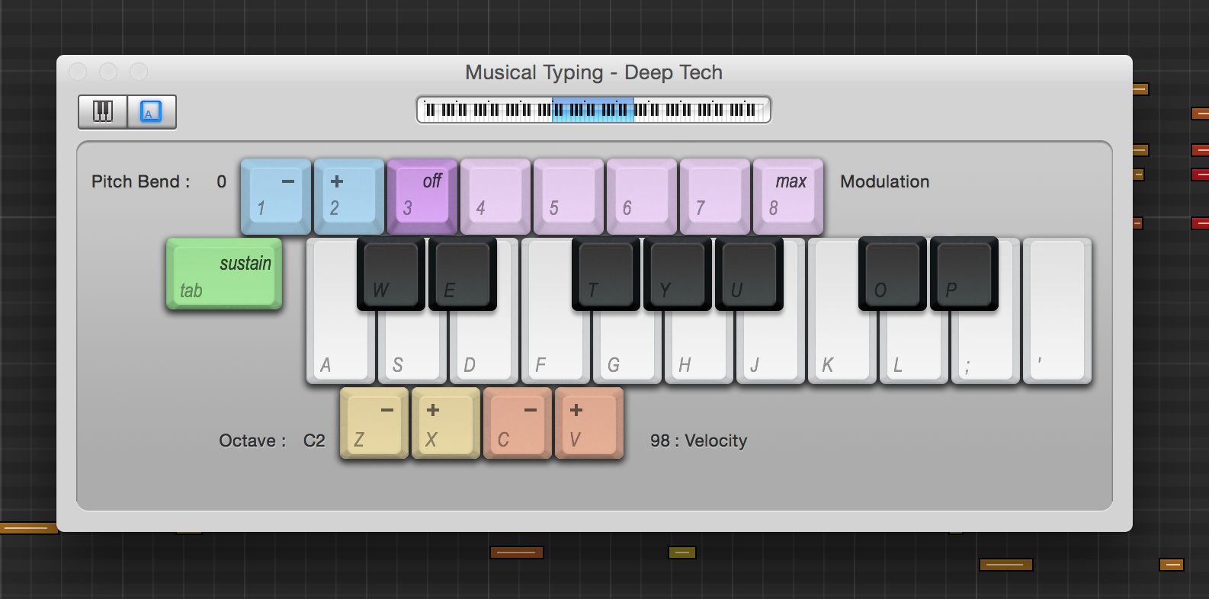This screenshot has height=599, width=1209.
Task: Play black note key Y
Action: (678, 273)
